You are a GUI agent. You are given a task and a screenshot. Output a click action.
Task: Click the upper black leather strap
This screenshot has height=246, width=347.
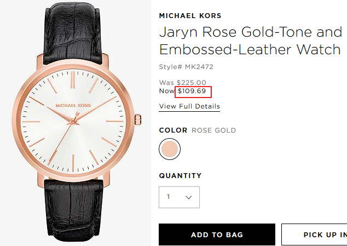[x=73, y=33]
